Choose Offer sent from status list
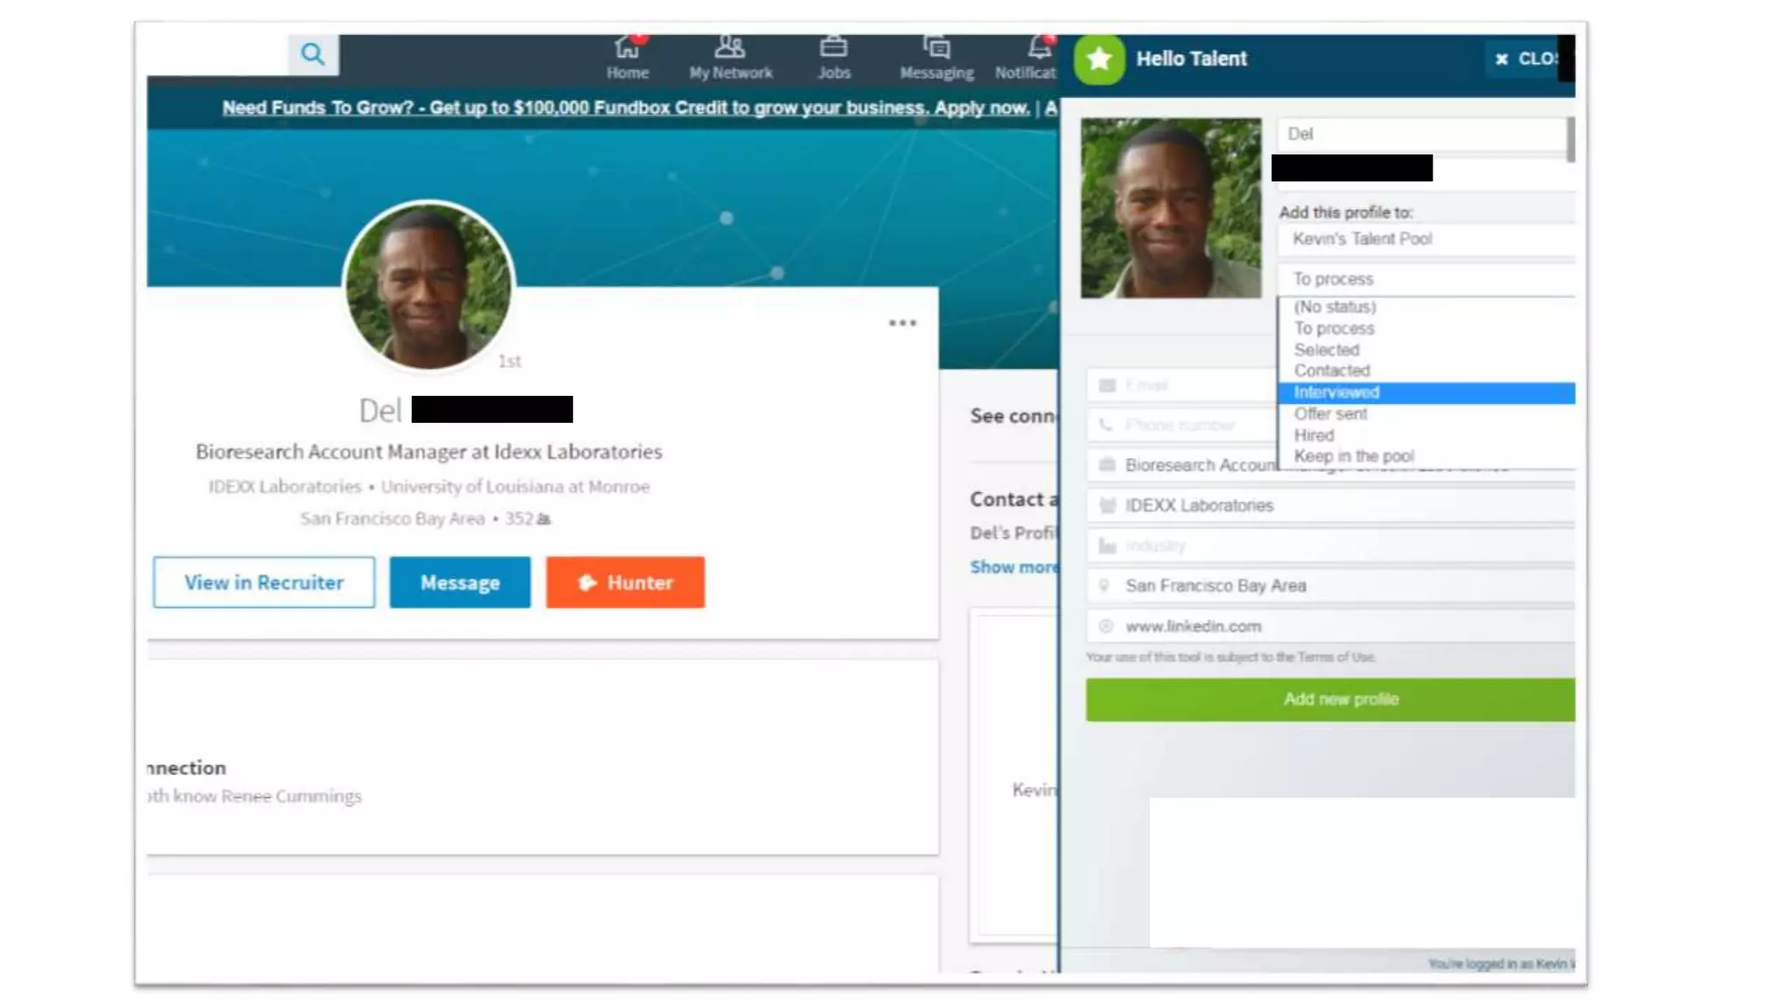The width and height of the screenshot is (1791, 1007). pyautogui.click(x=1331, y=414)
